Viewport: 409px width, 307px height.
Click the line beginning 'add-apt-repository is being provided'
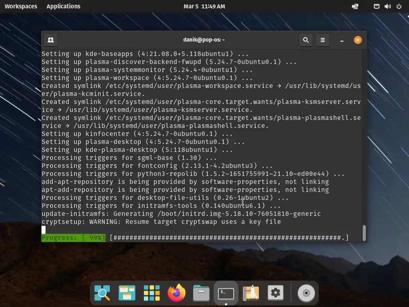[x=185, y=182]
